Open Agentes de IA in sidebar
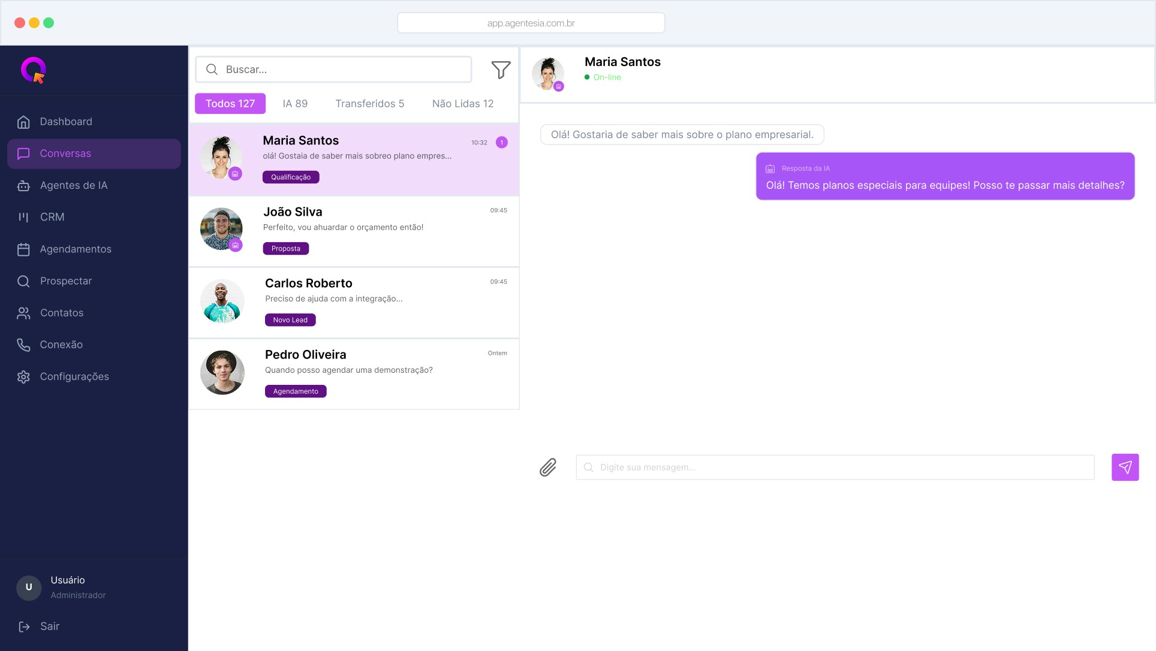Viewport: 1156px width, 651px height. pos(73,185)
